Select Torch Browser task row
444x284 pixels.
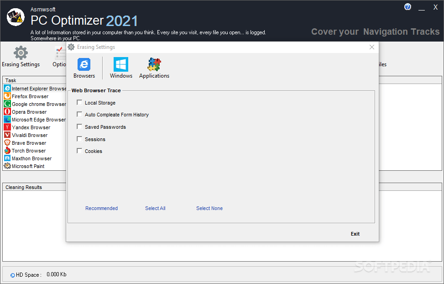click(x=35, y=151)
